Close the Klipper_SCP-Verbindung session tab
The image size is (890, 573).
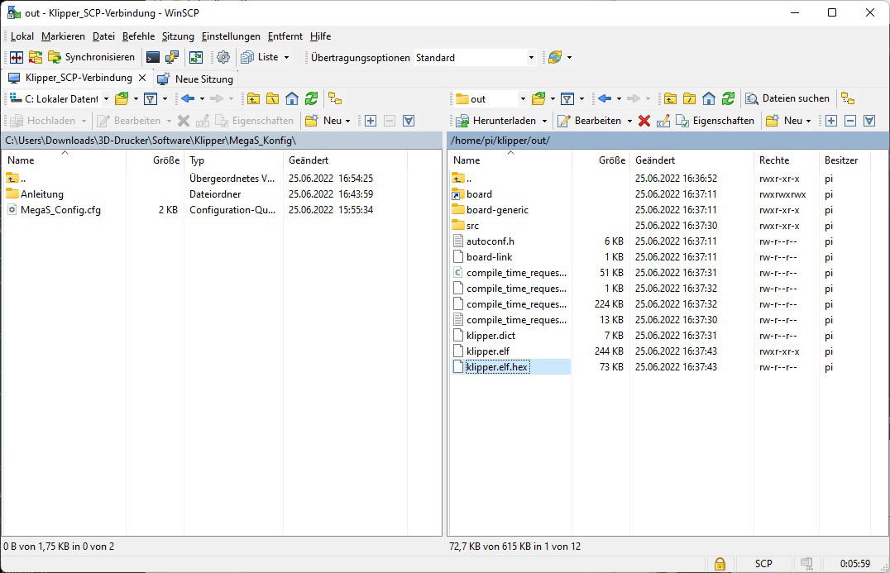[x=142, y=78]
